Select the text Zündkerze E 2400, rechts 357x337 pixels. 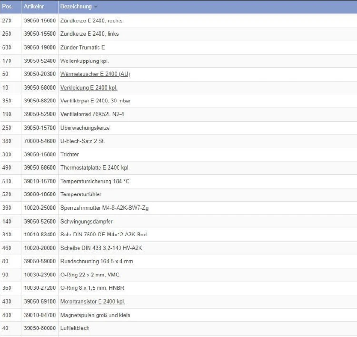pyautogui.click(x=91, y=21)
